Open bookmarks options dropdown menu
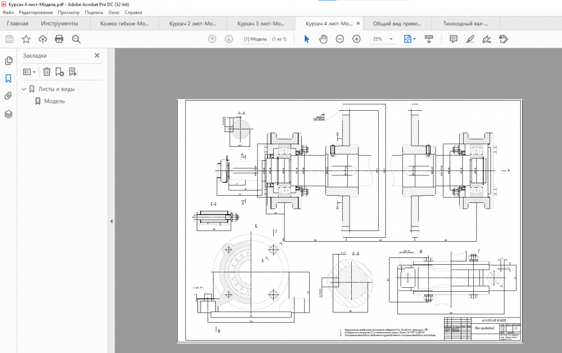The width and height of the screenshot is (562, 353). [29, 72]
